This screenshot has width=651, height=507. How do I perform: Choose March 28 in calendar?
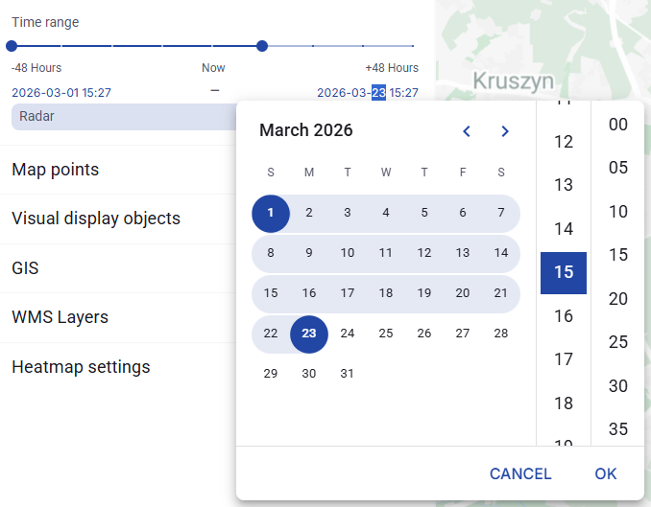pyautogui.click(x=501, y=334)
